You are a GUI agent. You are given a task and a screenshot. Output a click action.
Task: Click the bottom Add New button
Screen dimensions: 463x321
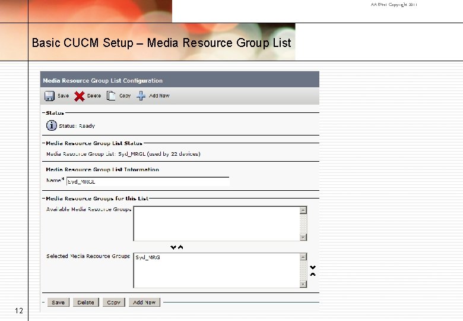[144, 303]
